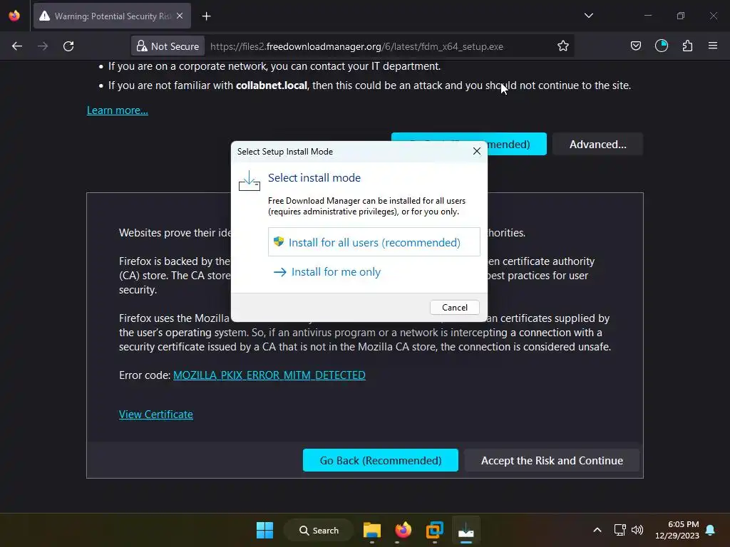Click the taskbar Search box
The height and width of the screenshot is (547, 730).
pos(319,530)
